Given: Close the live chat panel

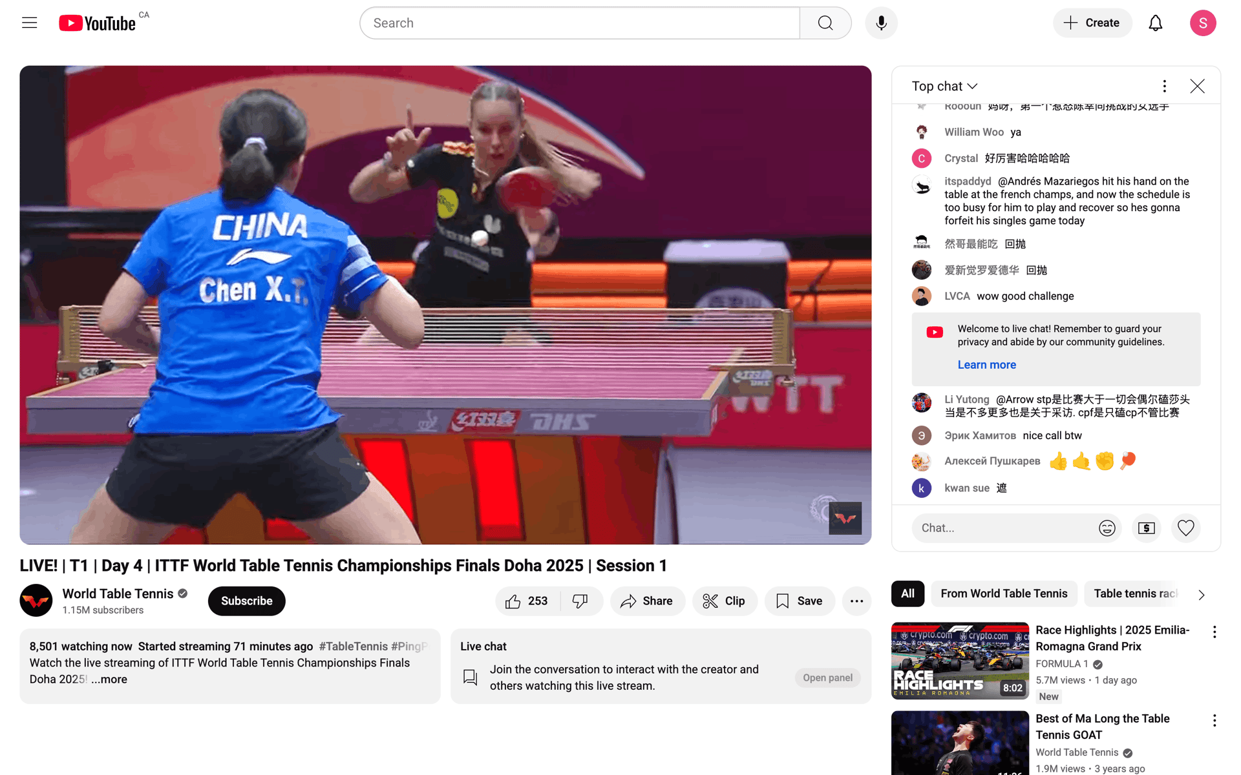Looking at the screenshot, I should click(x=1197, y=86).
